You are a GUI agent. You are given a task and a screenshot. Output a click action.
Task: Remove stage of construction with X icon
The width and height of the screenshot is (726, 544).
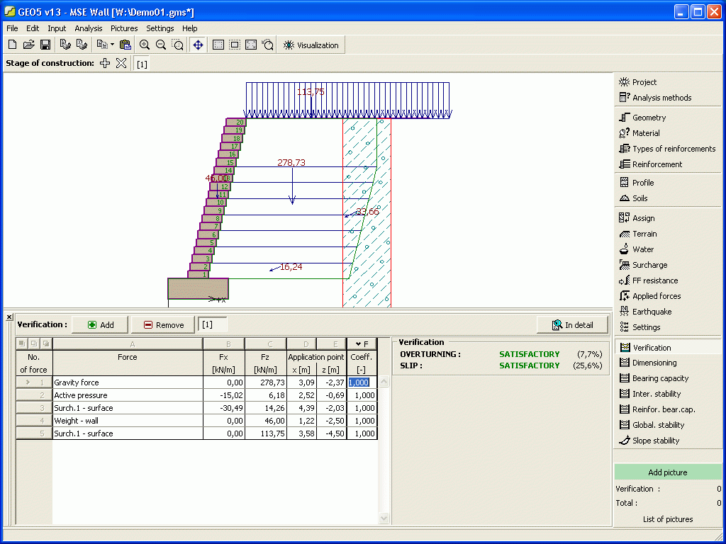click(121, 63)
